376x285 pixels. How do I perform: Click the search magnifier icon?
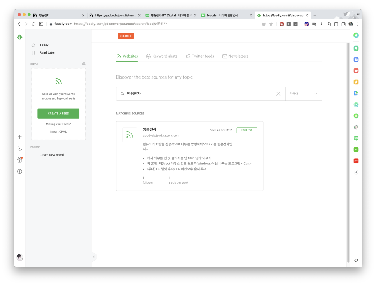click(122, 94)
